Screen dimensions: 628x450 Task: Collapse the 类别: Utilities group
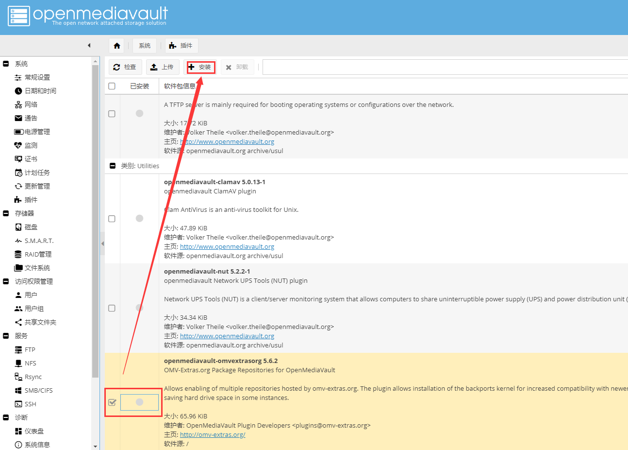click(112, 166)
